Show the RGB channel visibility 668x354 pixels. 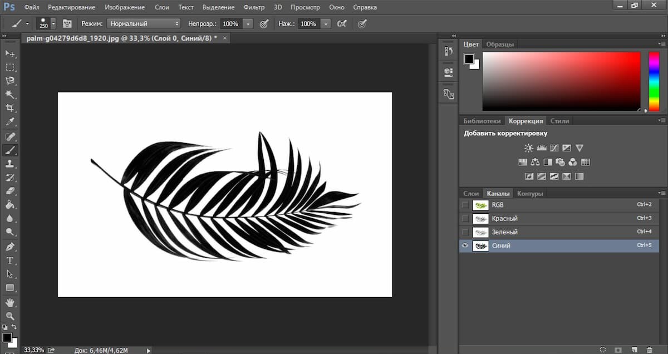tap(465, 205)
